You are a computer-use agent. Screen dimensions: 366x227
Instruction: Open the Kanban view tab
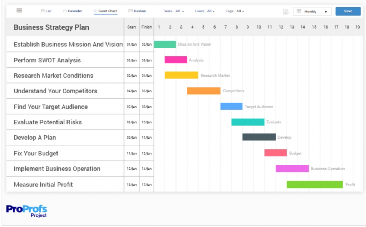coord(137,11)
